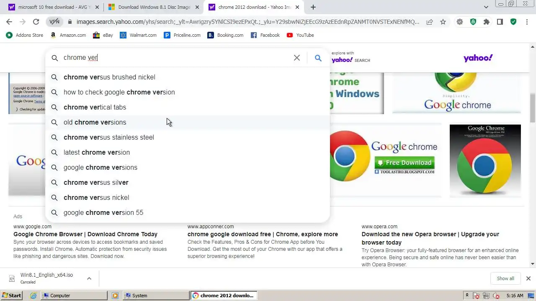Toggle the browser side panel
Screen dimensions: 536x301
click(x=500, y=22)
